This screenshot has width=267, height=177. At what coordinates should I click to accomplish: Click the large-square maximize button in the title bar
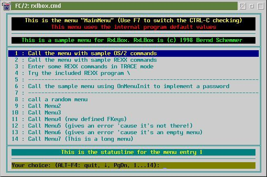tap(261, 6)
